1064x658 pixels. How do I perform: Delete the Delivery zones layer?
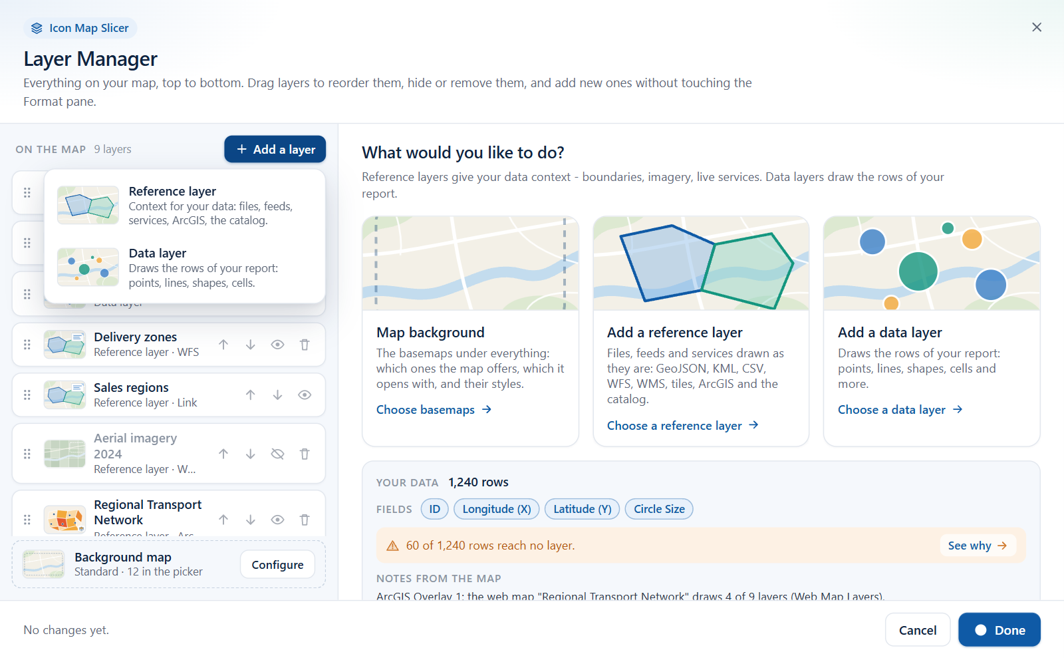[x=305, y=345]
